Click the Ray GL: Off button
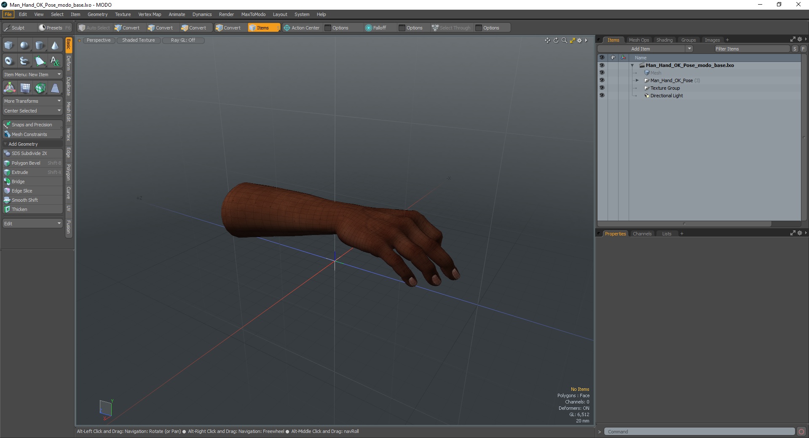Image resolution: width=809 pixels, height=438 pixels. [183, 40]
